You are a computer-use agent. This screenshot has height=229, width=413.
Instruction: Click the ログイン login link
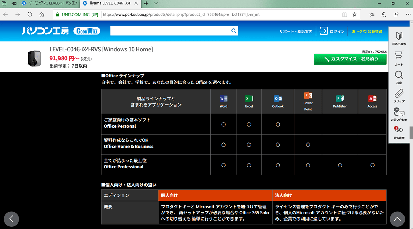(x=332, y=31)
